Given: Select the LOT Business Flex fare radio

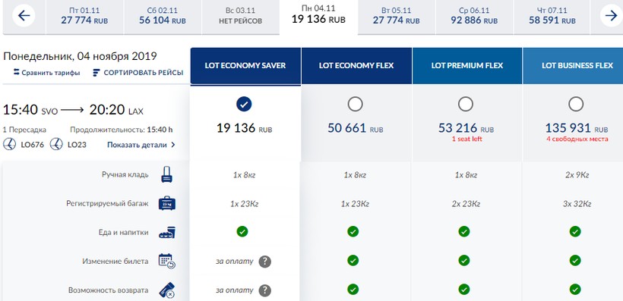Looking at the screenshot, I should [x=576, y=105].
